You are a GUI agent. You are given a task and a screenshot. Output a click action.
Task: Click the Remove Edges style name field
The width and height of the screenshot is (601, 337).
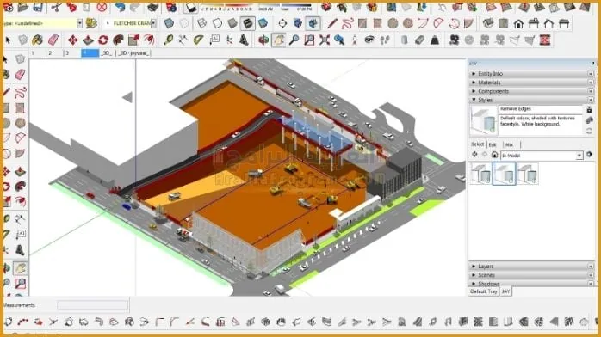pyautogui.click(x=541, y=109)
